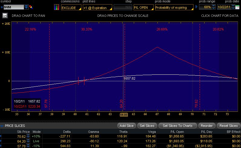
Task: Adjust the stepper beside stock price 57.78
Action: 28,146
